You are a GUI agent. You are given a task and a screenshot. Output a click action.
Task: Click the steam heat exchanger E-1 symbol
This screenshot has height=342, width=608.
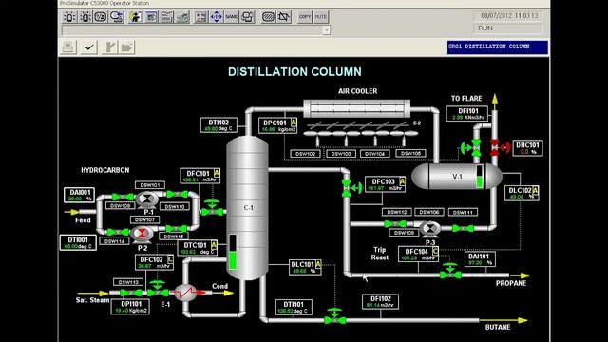(186, 293)
